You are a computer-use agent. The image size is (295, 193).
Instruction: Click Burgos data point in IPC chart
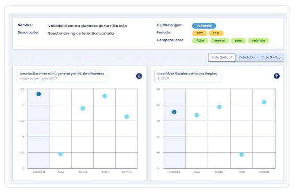83,108
